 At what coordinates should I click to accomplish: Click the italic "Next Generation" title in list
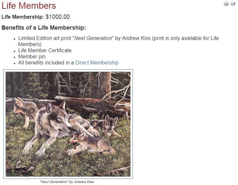point(93,38)
